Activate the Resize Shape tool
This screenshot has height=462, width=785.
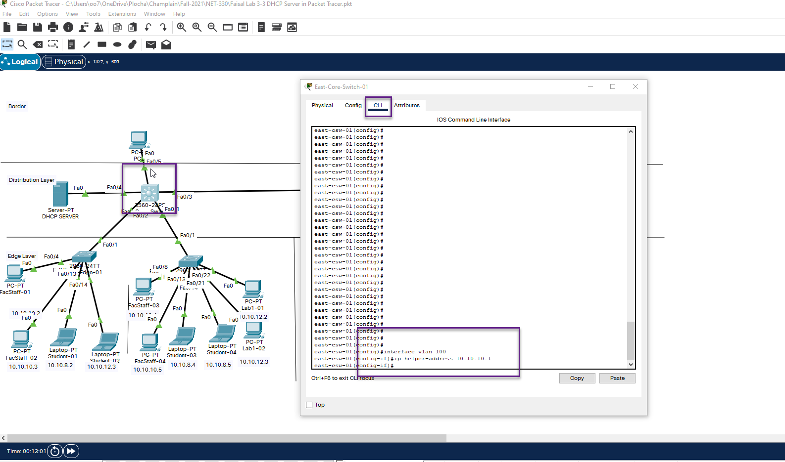pyautogui.click(x=53, y=44)
